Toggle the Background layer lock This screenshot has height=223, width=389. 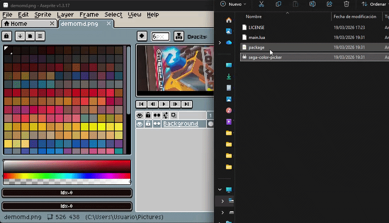click(x=148, y=124)
